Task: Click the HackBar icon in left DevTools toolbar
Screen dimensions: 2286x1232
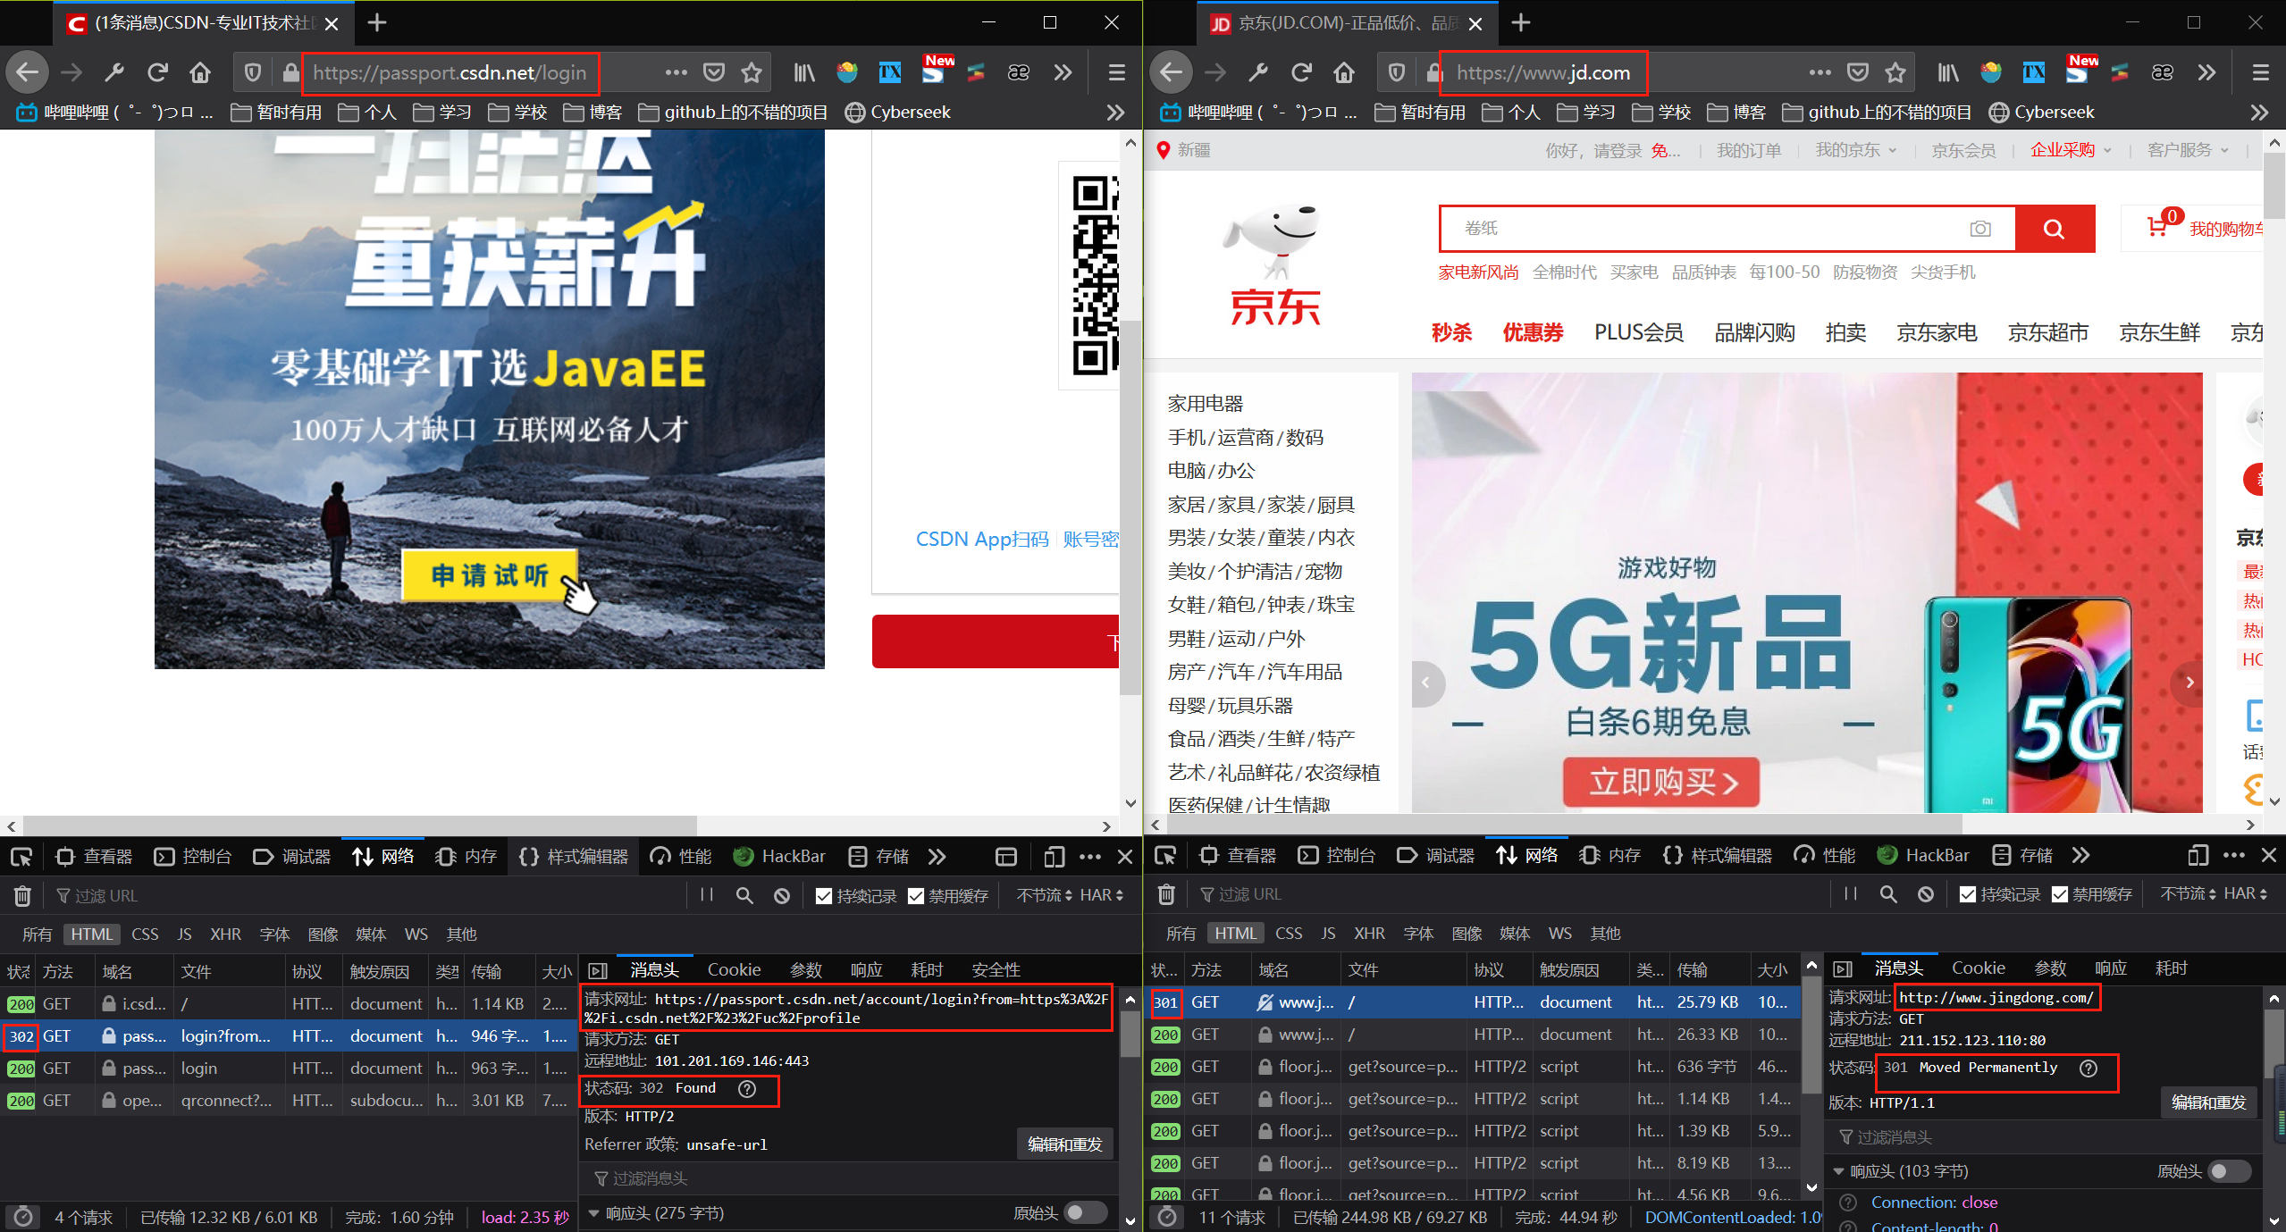Action: [744, 856]
